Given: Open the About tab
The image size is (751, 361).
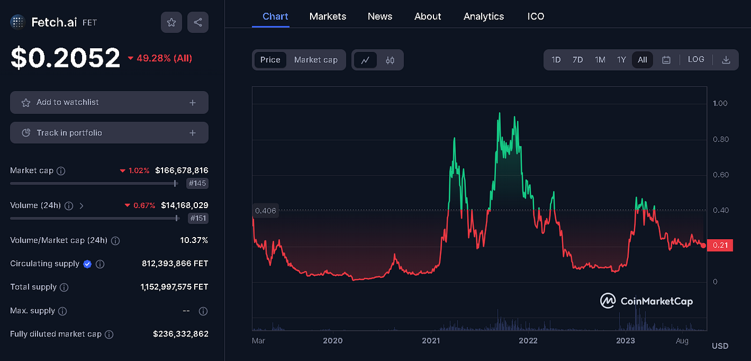Looking at the screenshot, I should click(428, 17).
